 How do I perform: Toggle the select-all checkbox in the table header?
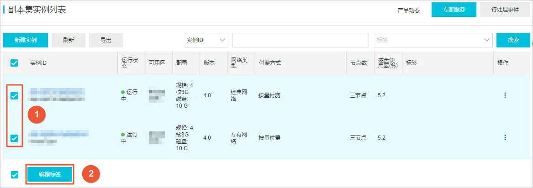14,63
